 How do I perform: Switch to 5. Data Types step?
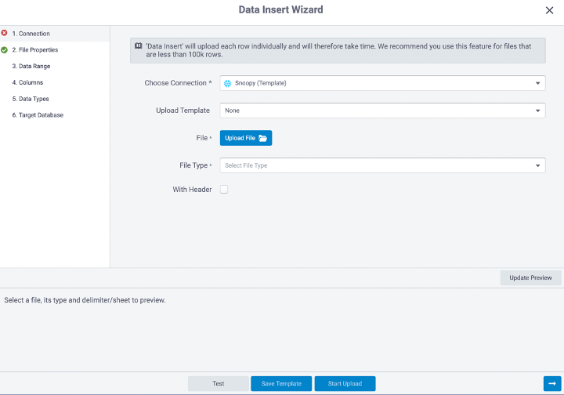click(x=31, y=99)
